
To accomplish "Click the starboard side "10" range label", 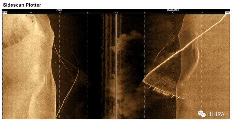I will pyautogui.click(x=173, y=13).
